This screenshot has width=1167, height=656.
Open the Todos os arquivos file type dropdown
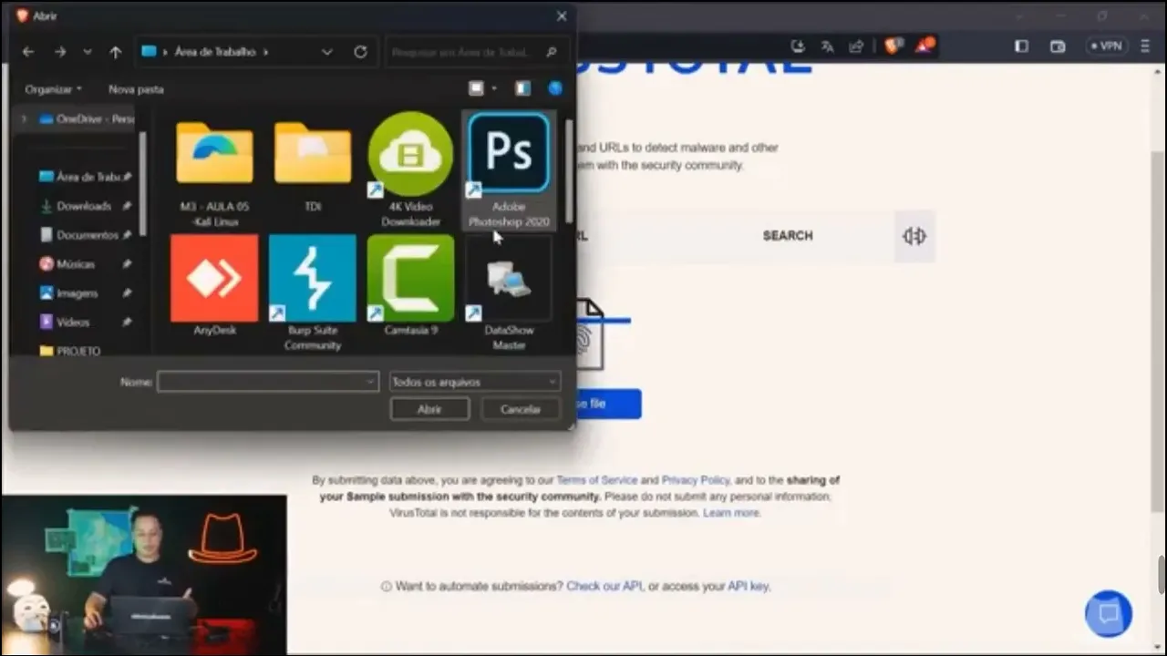pos(474,382)
